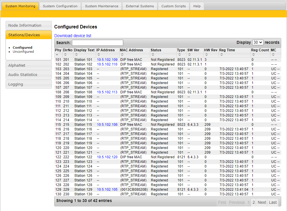The width and height of the screenshot is (287, 211).
Task: Open the Display records count dropdown
Action: pyautogui.click(x=258, y=42)
